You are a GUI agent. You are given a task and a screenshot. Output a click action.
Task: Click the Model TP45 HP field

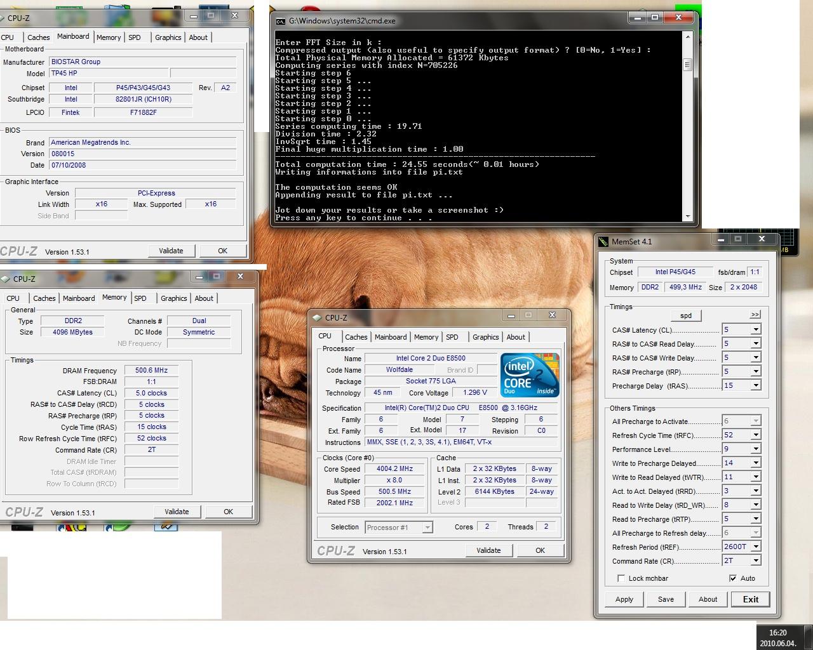click(108, 74)
